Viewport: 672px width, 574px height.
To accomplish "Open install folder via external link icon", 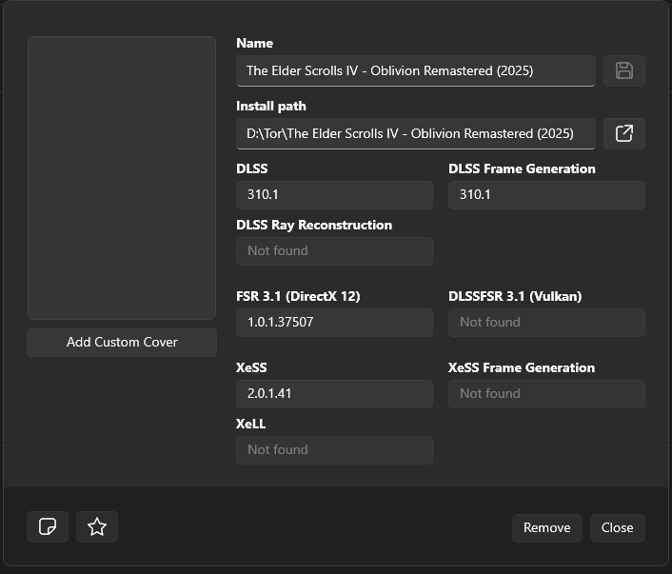I will tap(624, 133).
